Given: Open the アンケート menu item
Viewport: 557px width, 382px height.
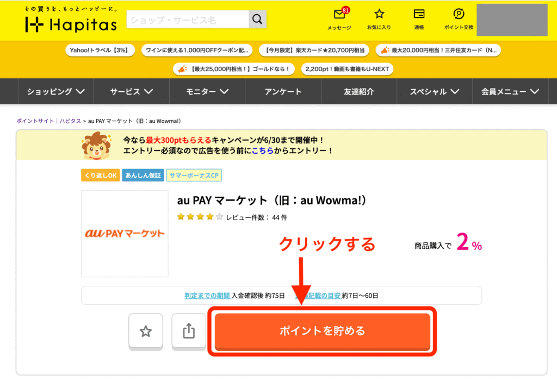Looking at the screenshot, I should [283, 92].
